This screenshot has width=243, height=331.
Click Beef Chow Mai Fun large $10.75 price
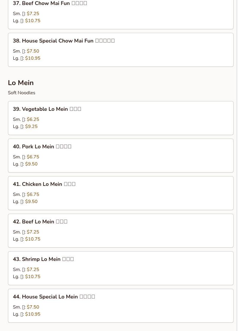point(33,21)
